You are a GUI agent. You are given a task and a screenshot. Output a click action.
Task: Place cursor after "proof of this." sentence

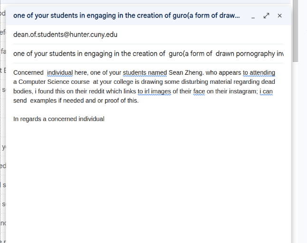click(139, 101)
